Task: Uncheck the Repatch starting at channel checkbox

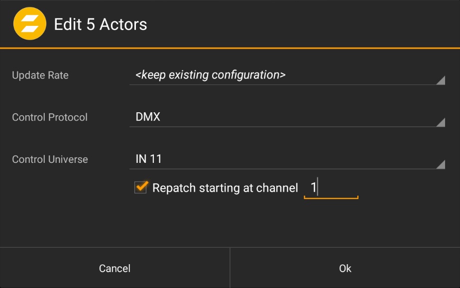Action: pos(141,187)
